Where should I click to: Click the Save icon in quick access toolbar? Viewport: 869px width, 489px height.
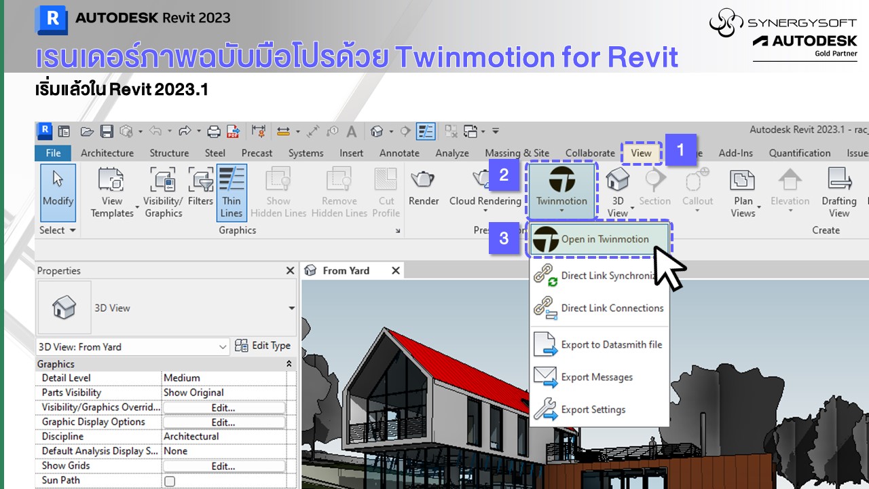(107, 131)
